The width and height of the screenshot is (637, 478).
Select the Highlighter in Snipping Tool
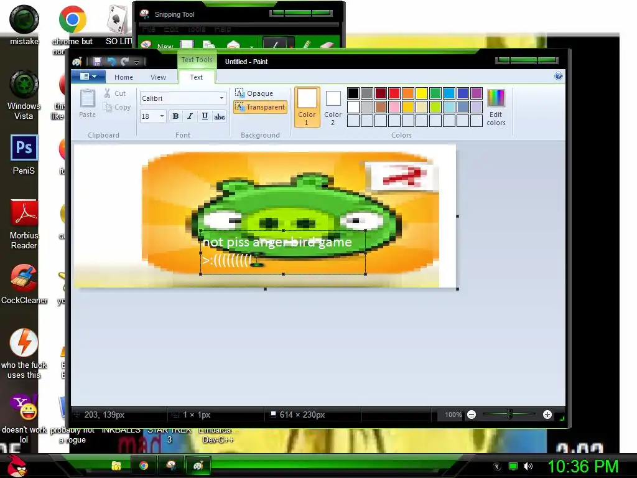(x=307, y=44)
